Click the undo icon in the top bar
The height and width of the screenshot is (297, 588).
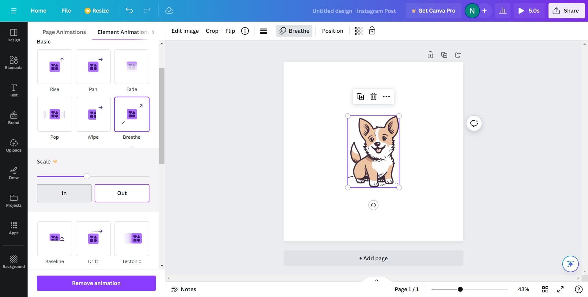click(129, 10)
